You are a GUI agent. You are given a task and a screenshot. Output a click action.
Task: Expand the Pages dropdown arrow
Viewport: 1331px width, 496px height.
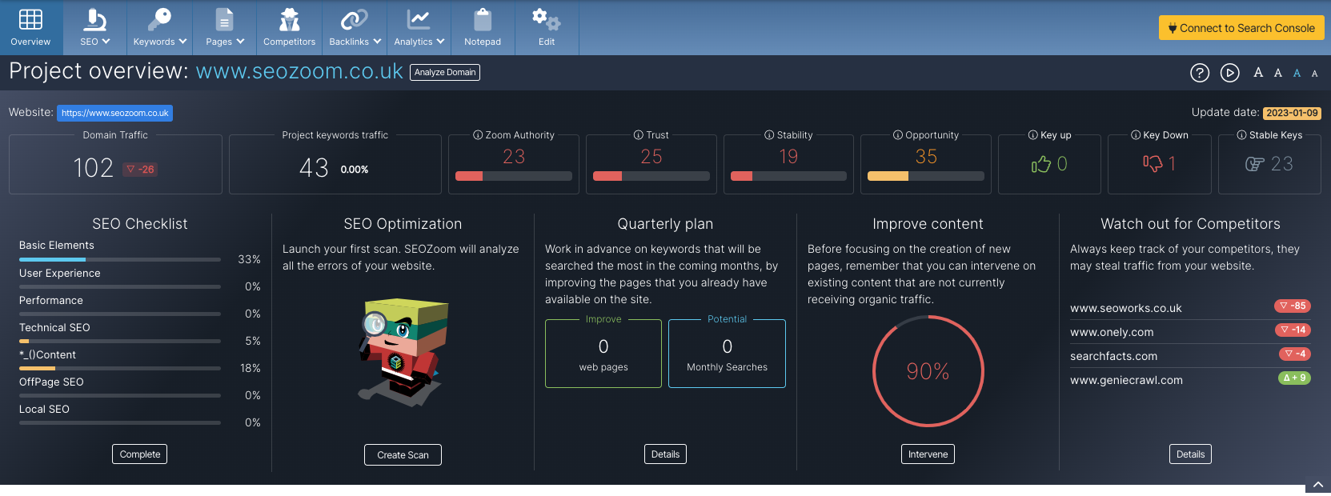coord(240,42)
